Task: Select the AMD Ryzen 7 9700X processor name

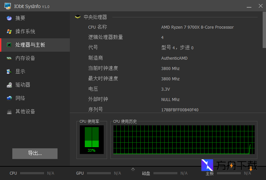Action: (x=197, y=27)
